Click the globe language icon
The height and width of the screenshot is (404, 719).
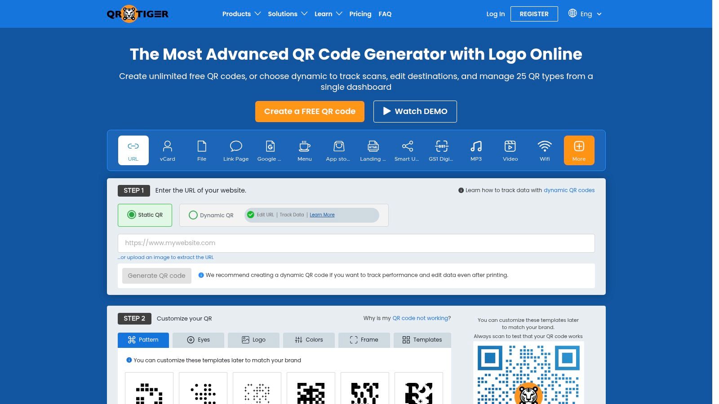(x=572, y=13)
